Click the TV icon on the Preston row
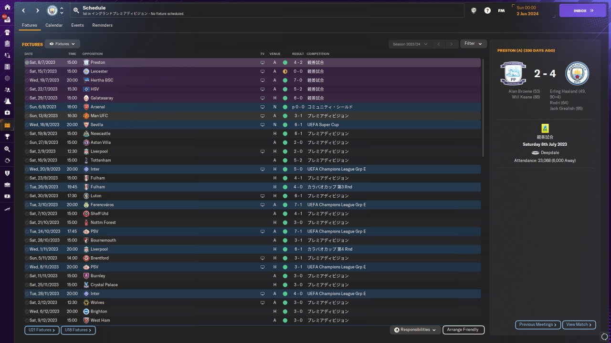Image resolution: width=611 pixels, height=343 pixels. [262, 62]
